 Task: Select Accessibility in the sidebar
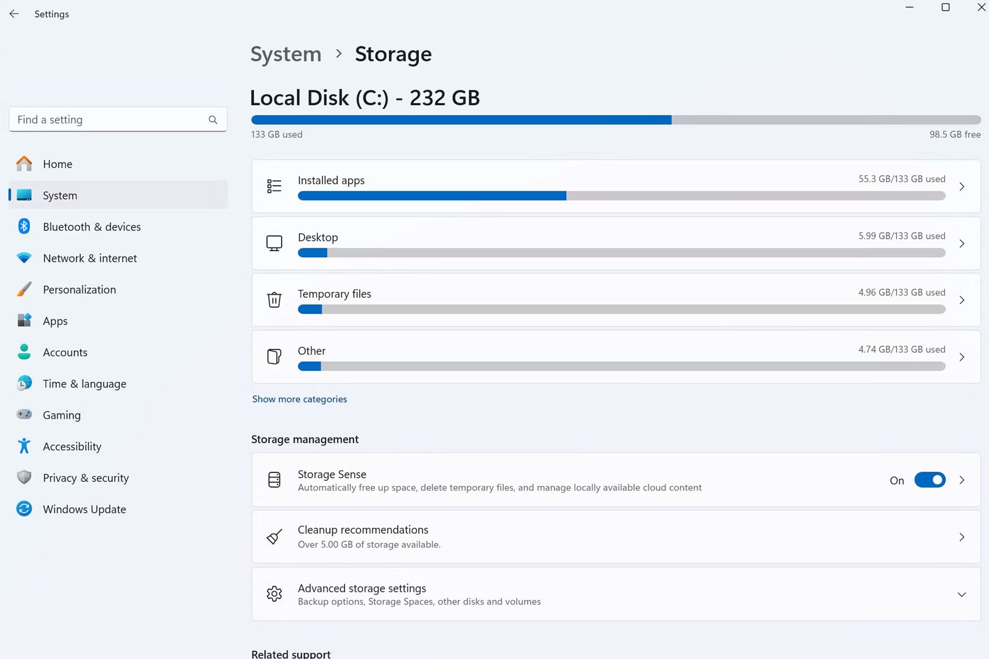(72, 446)
